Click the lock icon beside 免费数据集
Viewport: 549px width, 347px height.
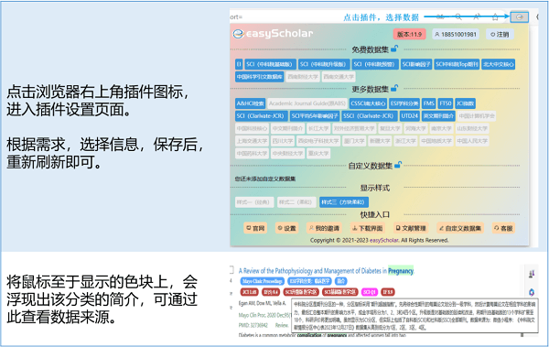click(394, 49)
